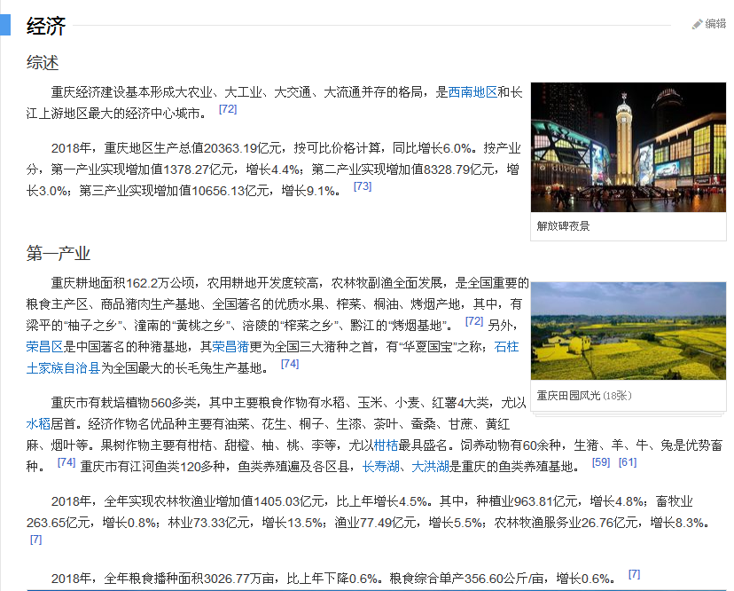Viewport: 734px width, 591px height.
Task: Open reference [7] after 增长8.3%
Action: tap(36, 540)
